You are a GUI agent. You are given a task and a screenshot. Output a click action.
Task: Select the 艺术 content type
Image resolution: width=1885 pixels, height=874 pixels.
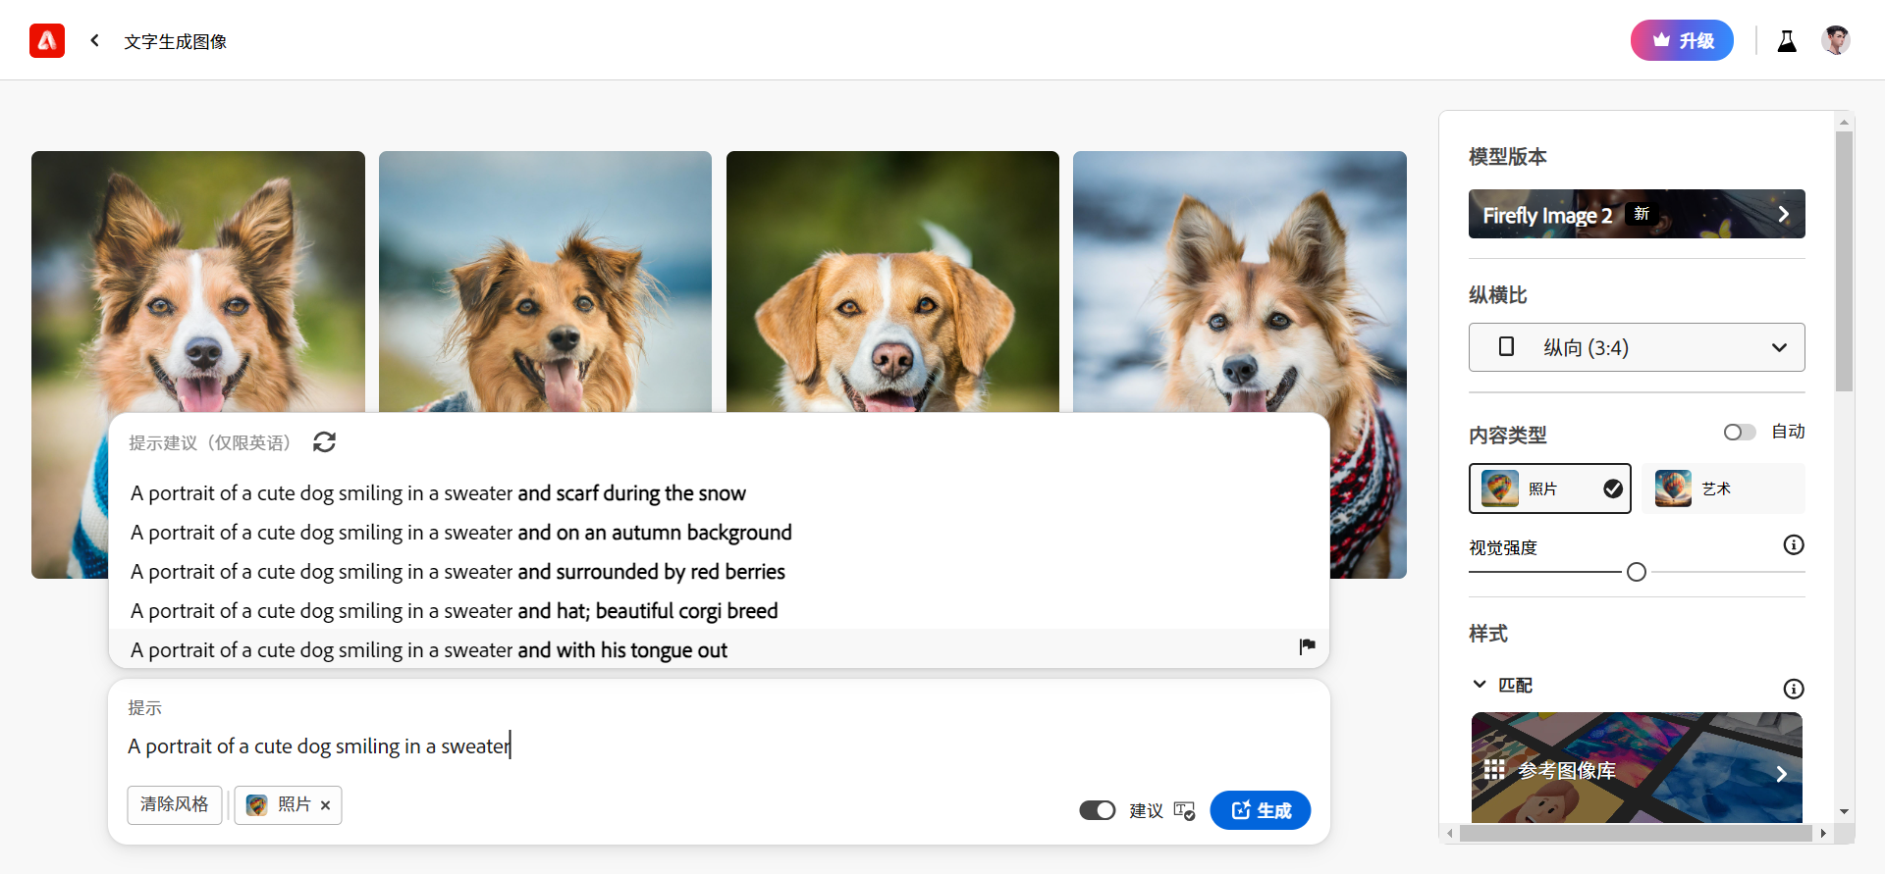[x=1722, y=488]
